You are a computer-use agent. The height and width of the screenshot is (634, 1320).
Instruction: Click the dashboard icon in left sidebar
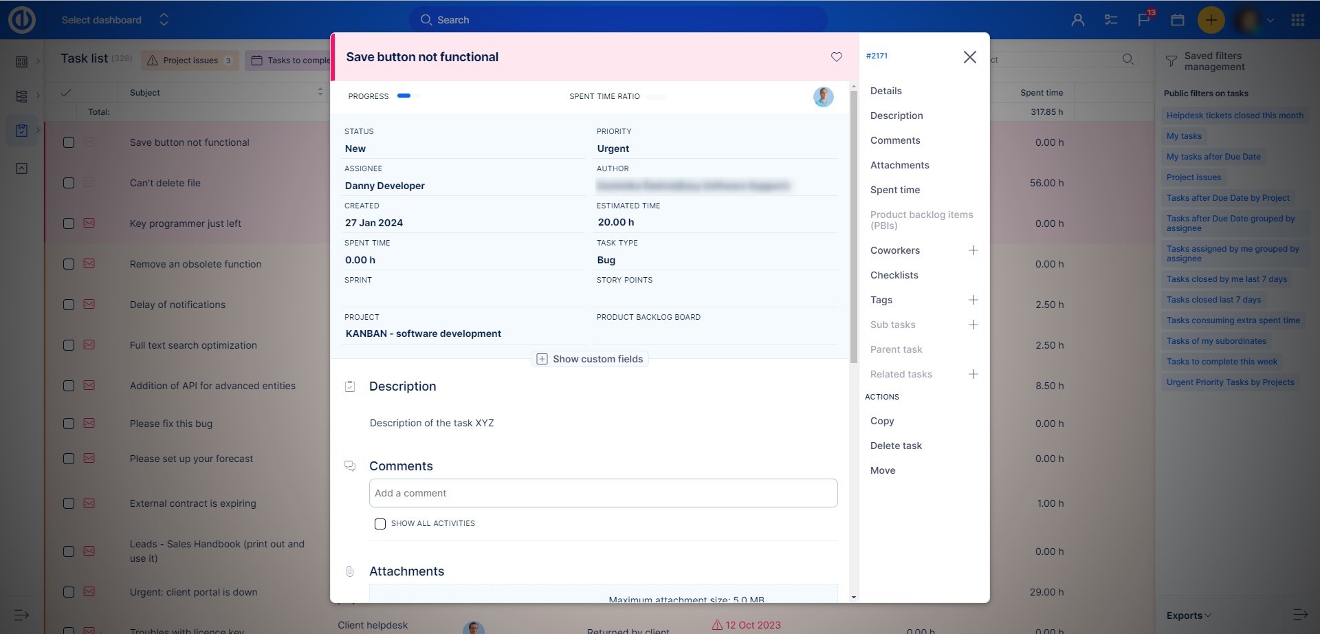pos(21,62)
